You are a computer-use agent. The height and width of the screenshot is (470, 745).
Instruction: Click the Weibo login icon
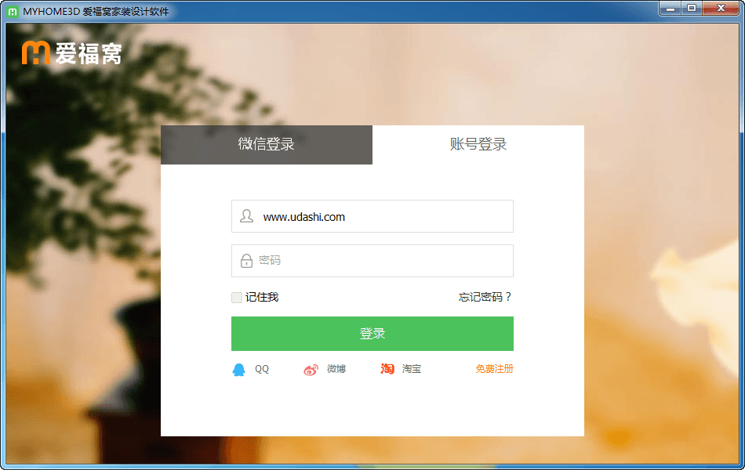pyautogui.click(x=311, y=370)
